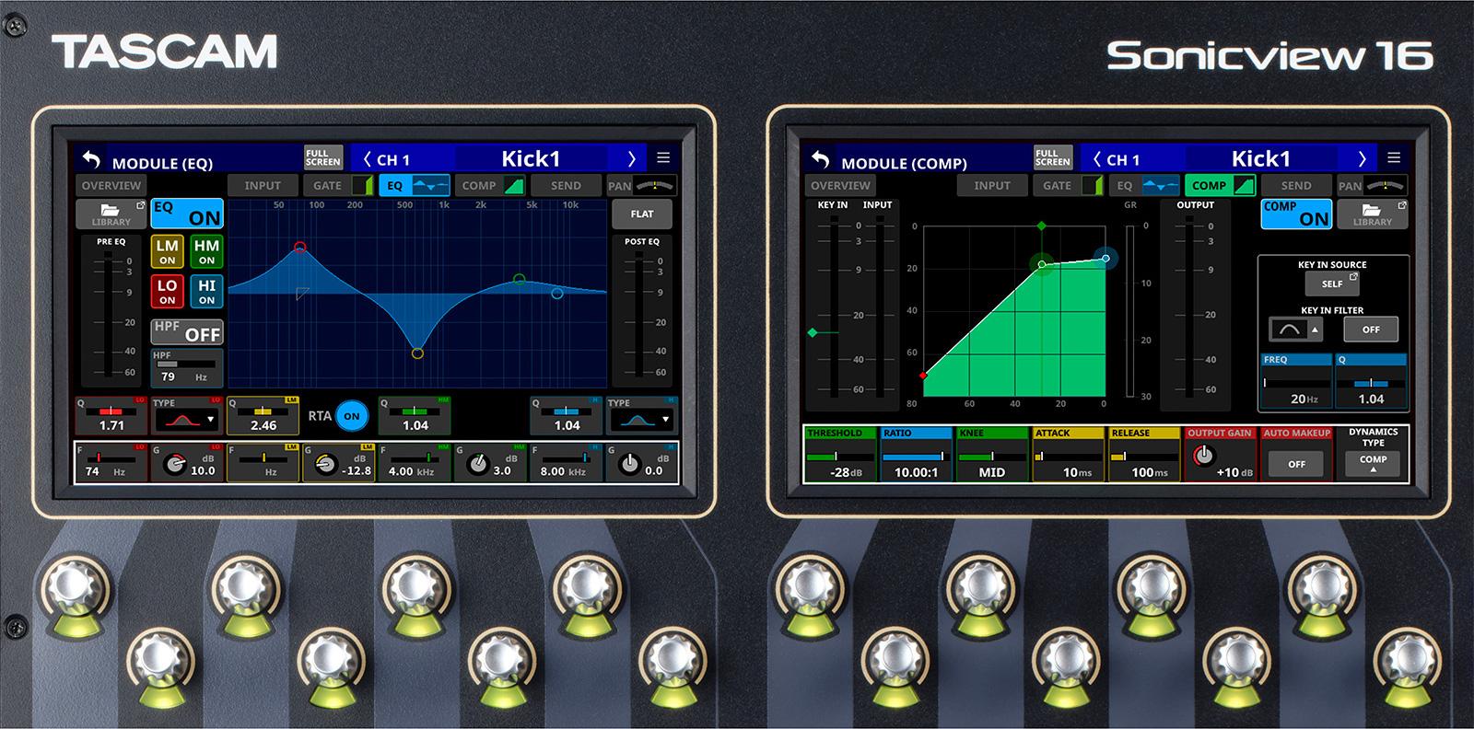Viewport: 1474px width, 729px height.
Task: Open SEND tab on EQ screen
Action: pos(566,185)
